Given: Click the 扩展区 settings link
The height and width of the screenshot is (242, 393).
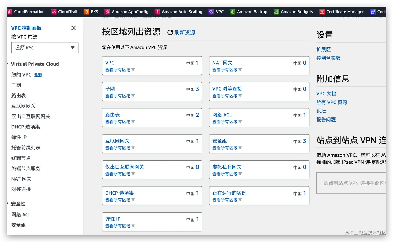Looking at the screenshot, I should pyautogui.click(x=324, y=49).
